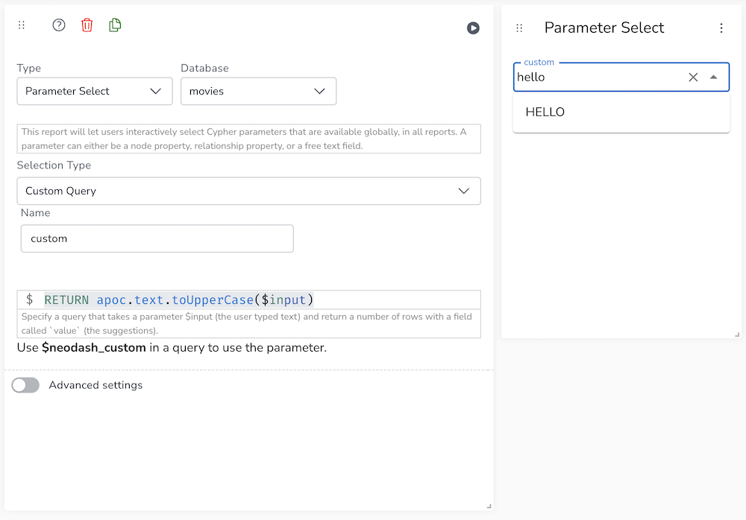The image size is (746, 520).
Task: Grab the Parameter Select card drag handle
Action: 519,28
